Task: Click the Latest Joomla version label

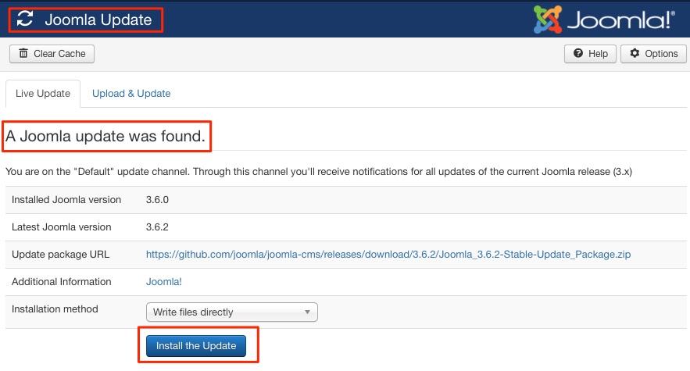Action: [x=61, y=227]
